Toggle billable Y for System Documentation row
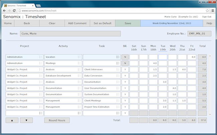This screenshot has height=135, width=217. tap(125, 94)
